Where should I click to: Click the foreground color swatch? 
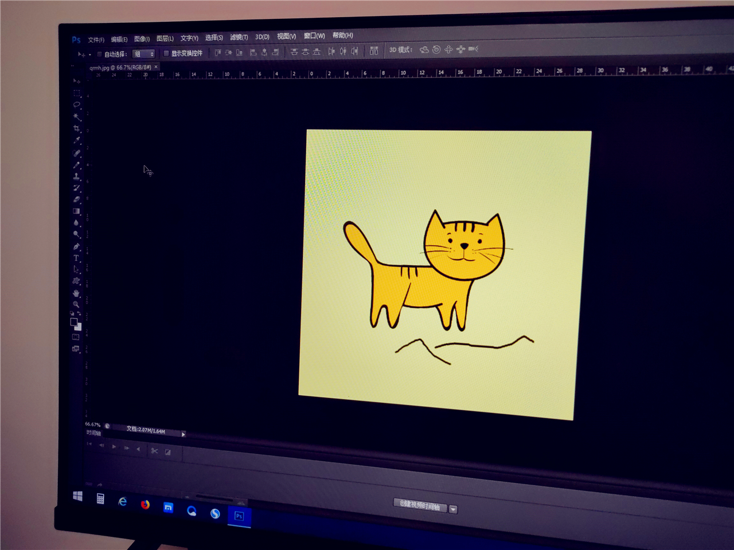[74, 323]
